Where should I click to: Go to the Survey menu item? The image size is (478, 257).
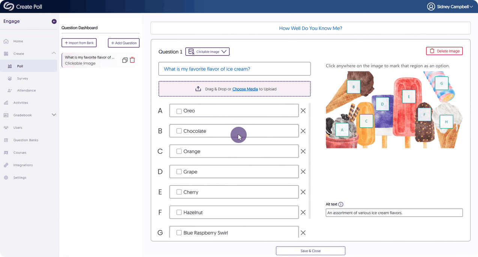pos(23,79)
